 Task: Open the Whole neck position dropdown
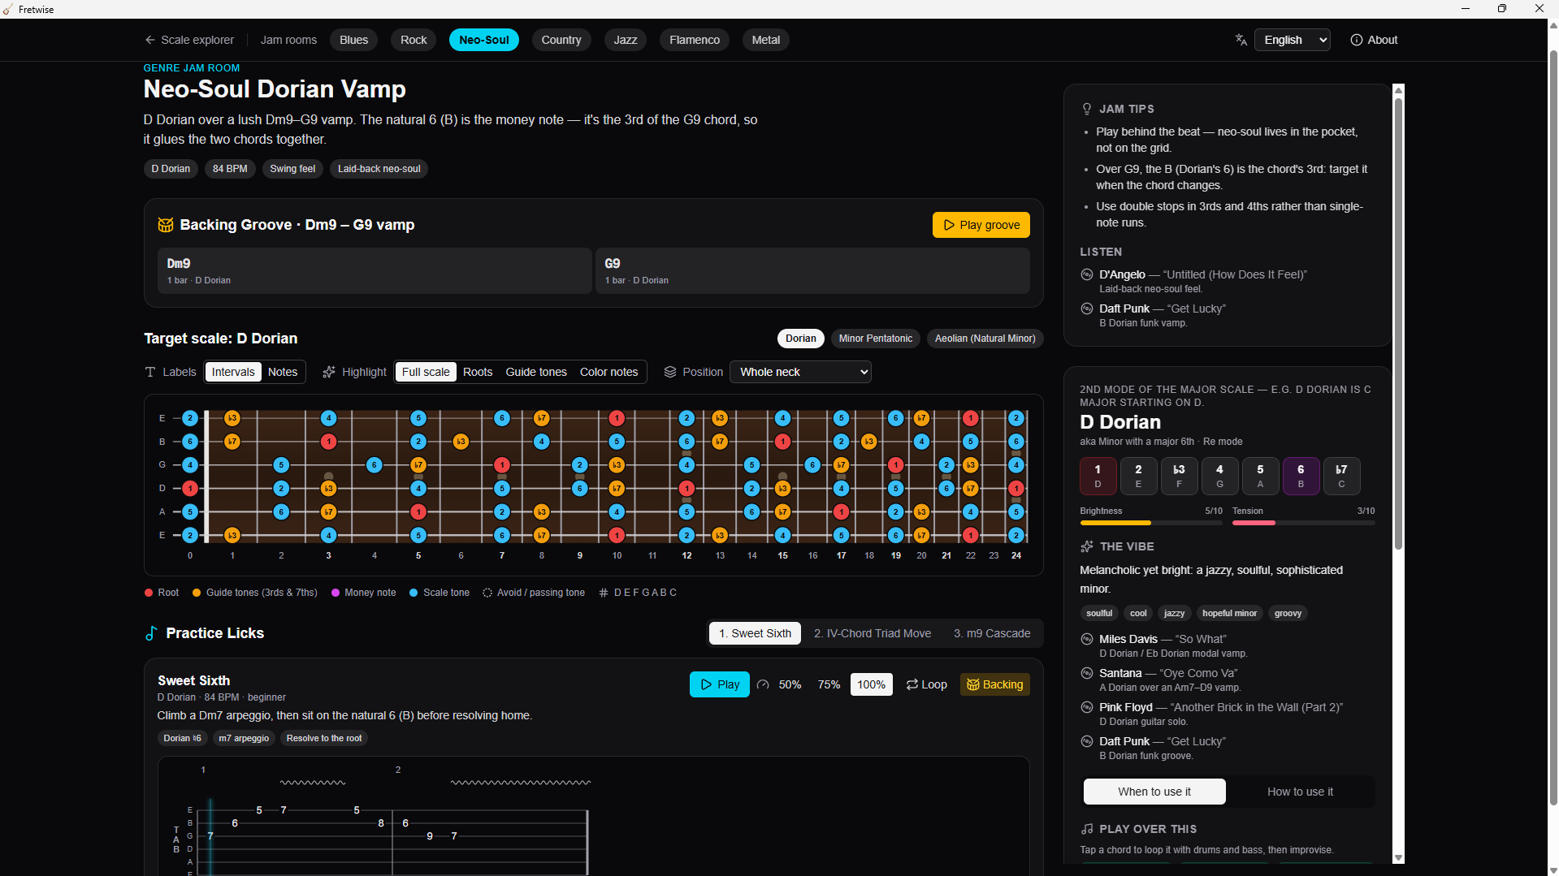[800, 372]
